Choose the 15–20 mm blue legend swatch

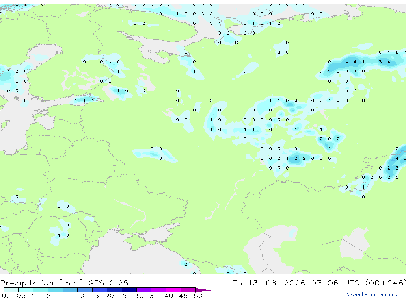[x=100, y=290]
